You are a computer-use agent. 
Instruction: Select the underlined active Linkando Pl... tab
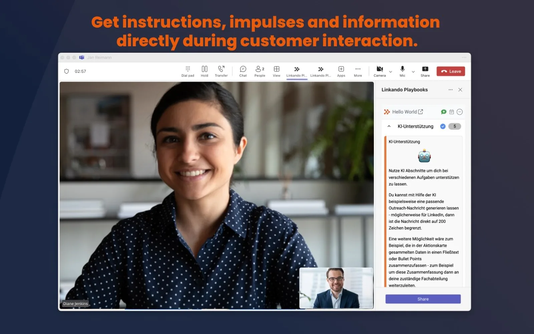(x=297, y=71)
